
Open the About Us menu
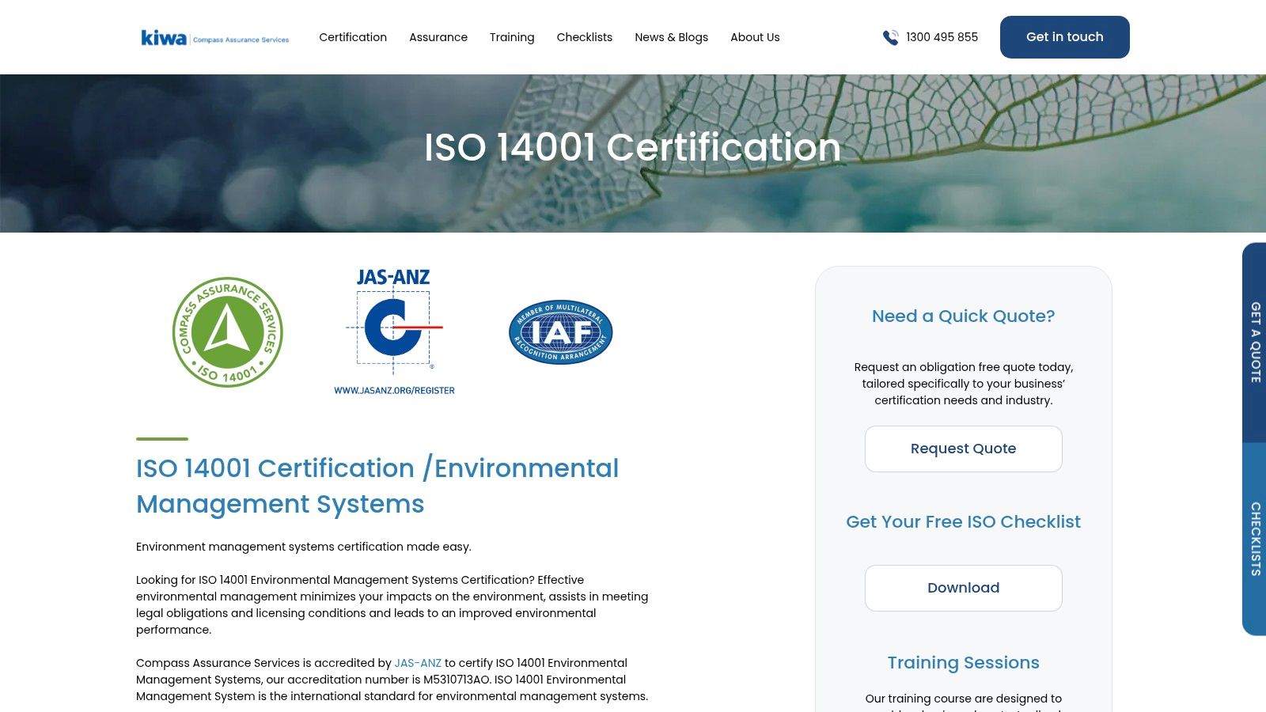coord(755,37)
